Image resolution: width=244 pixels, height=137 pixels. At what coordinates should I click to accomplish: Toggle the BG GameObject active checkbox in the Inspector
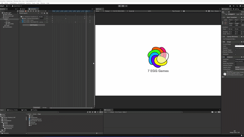pos(227,12)
